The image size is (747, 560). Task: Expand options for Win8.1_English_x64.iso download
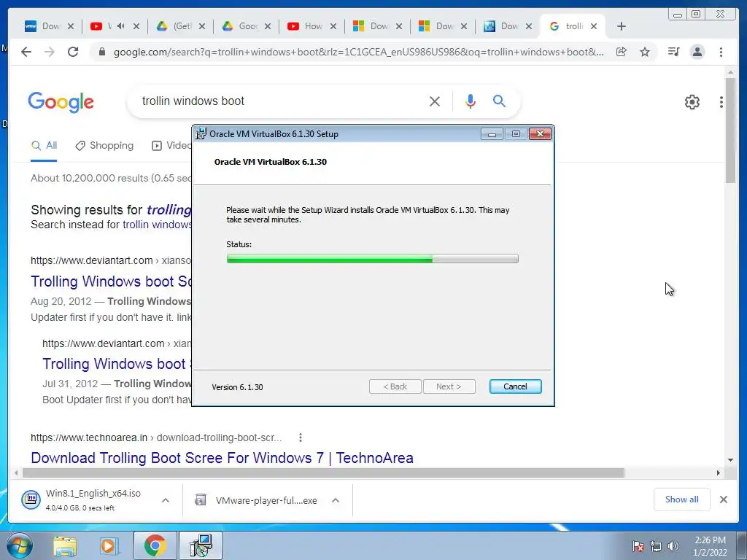tap(166, 500)
